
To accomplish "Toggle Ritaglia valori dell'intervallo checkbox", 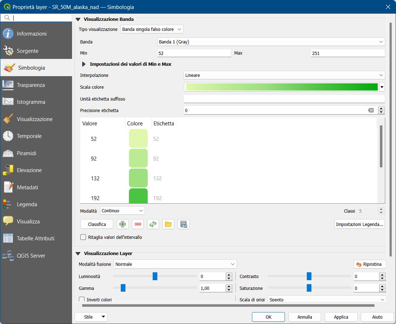I will click(83, 237).
